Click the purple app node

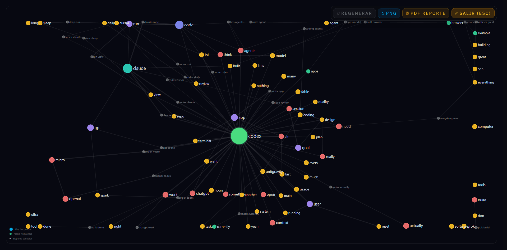click(x=234, y=117)
